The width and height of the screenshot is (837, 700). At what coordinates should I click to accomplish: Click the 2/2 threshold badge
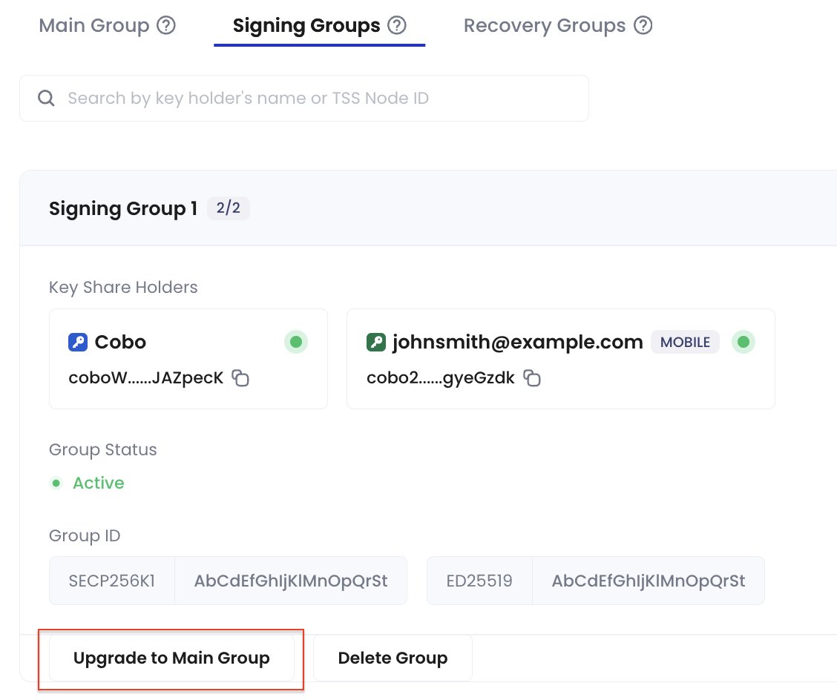point(228,208)
